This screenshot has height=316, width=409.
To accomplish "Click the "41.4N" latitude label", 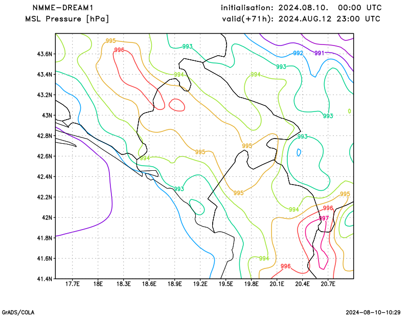I will (44, 279).
